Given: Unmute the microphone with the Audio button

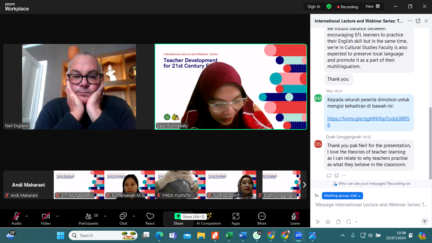Looking at the screenshot, I should point(16,216).
